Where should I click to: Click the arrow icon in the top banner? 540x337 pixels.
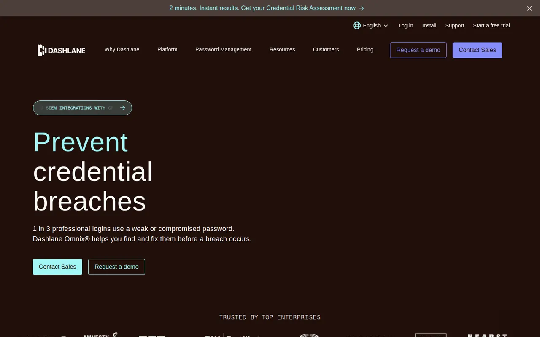361,8
